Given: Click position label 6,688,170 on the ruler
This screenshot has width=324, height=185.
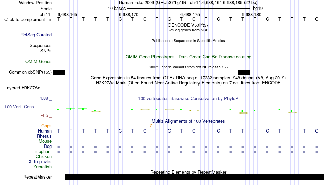Looking at the screenshot, I should [129, 14].
